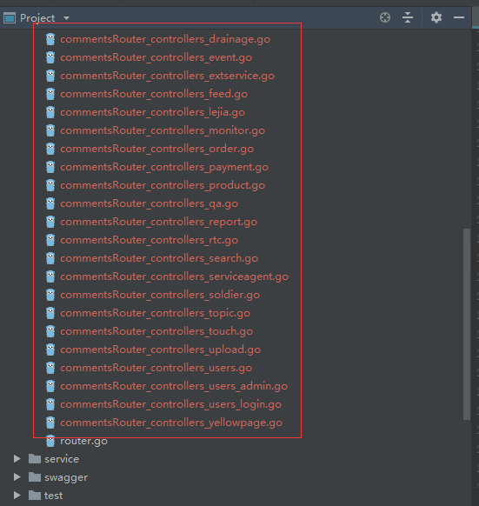479x506 pixels.
Task: Click the vertical scrollbar thumb
Action: pos(467,324)
